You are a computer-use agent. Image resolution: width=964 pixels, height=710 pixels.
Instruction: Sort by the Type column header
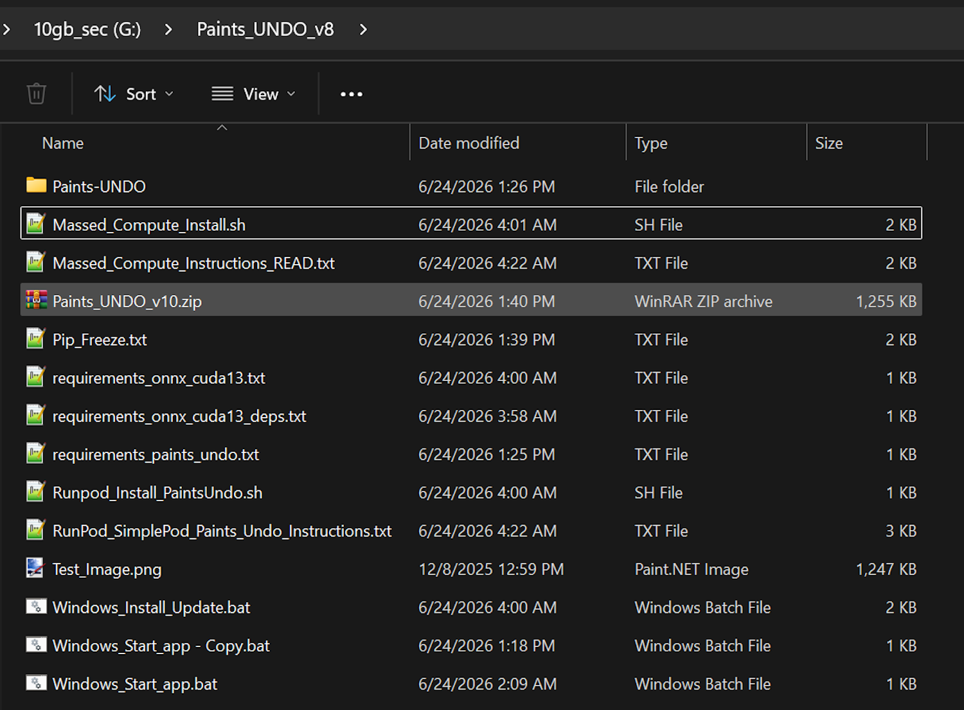point(651,143)
